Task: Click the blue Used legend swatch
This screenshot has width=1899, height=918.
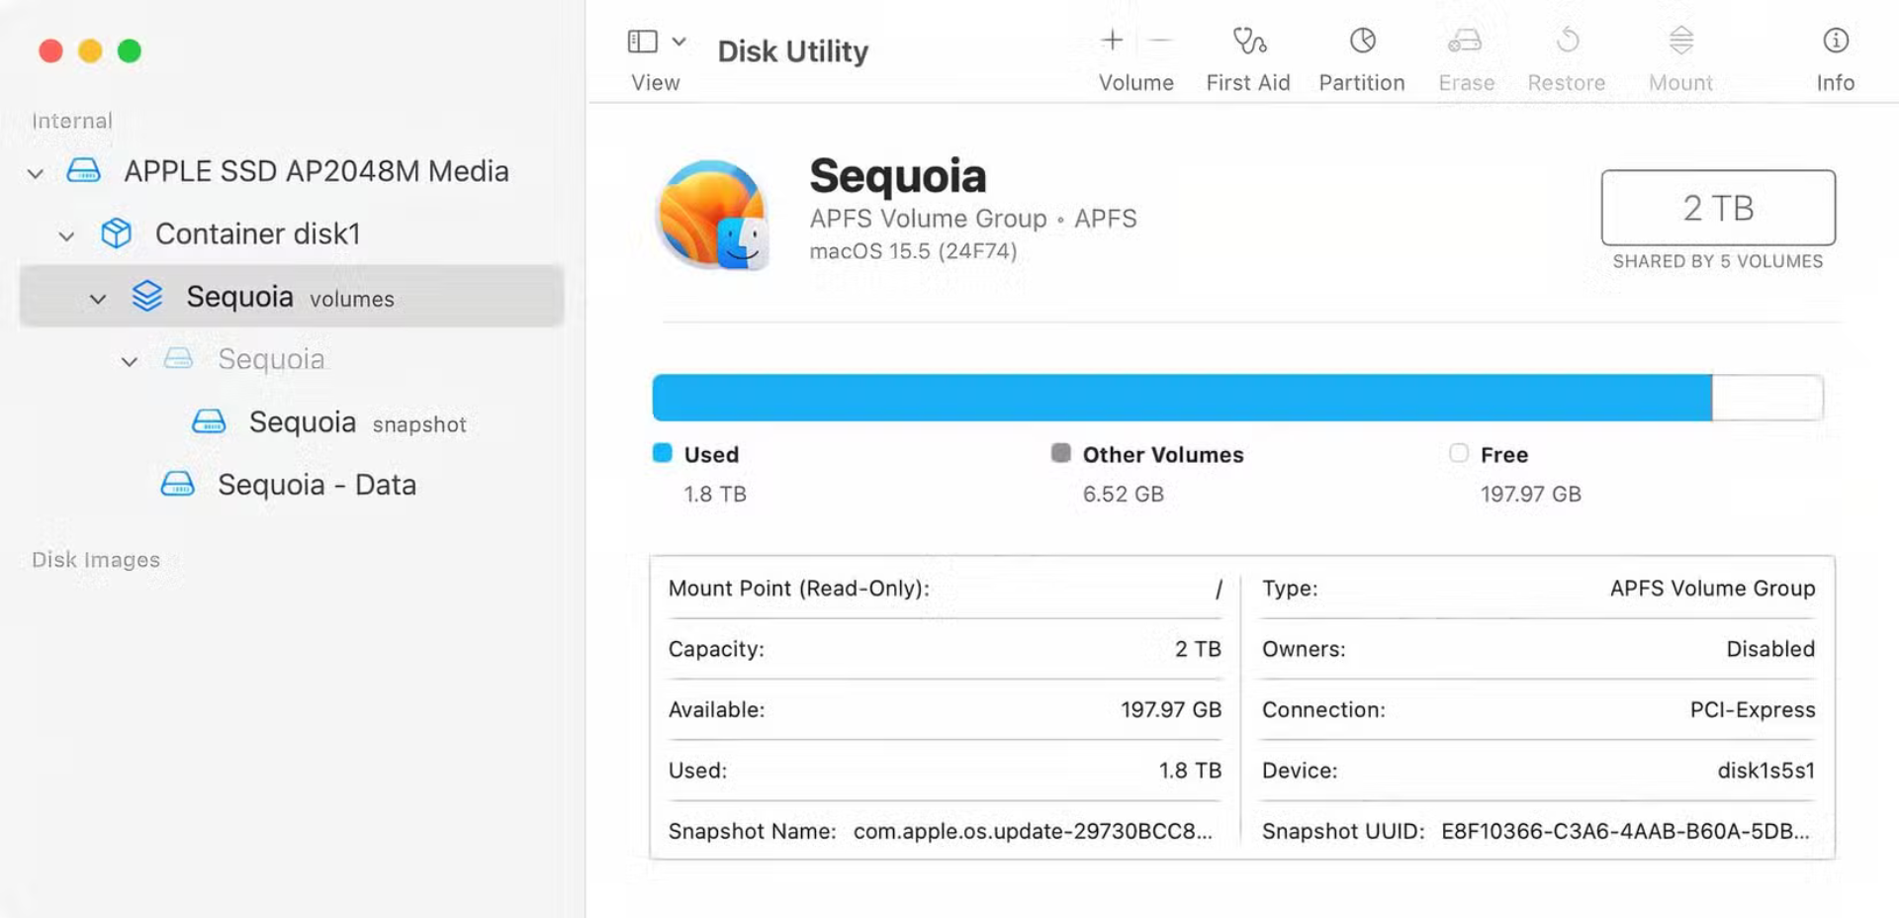Action: pyautogui.click(x=663, y=453)
